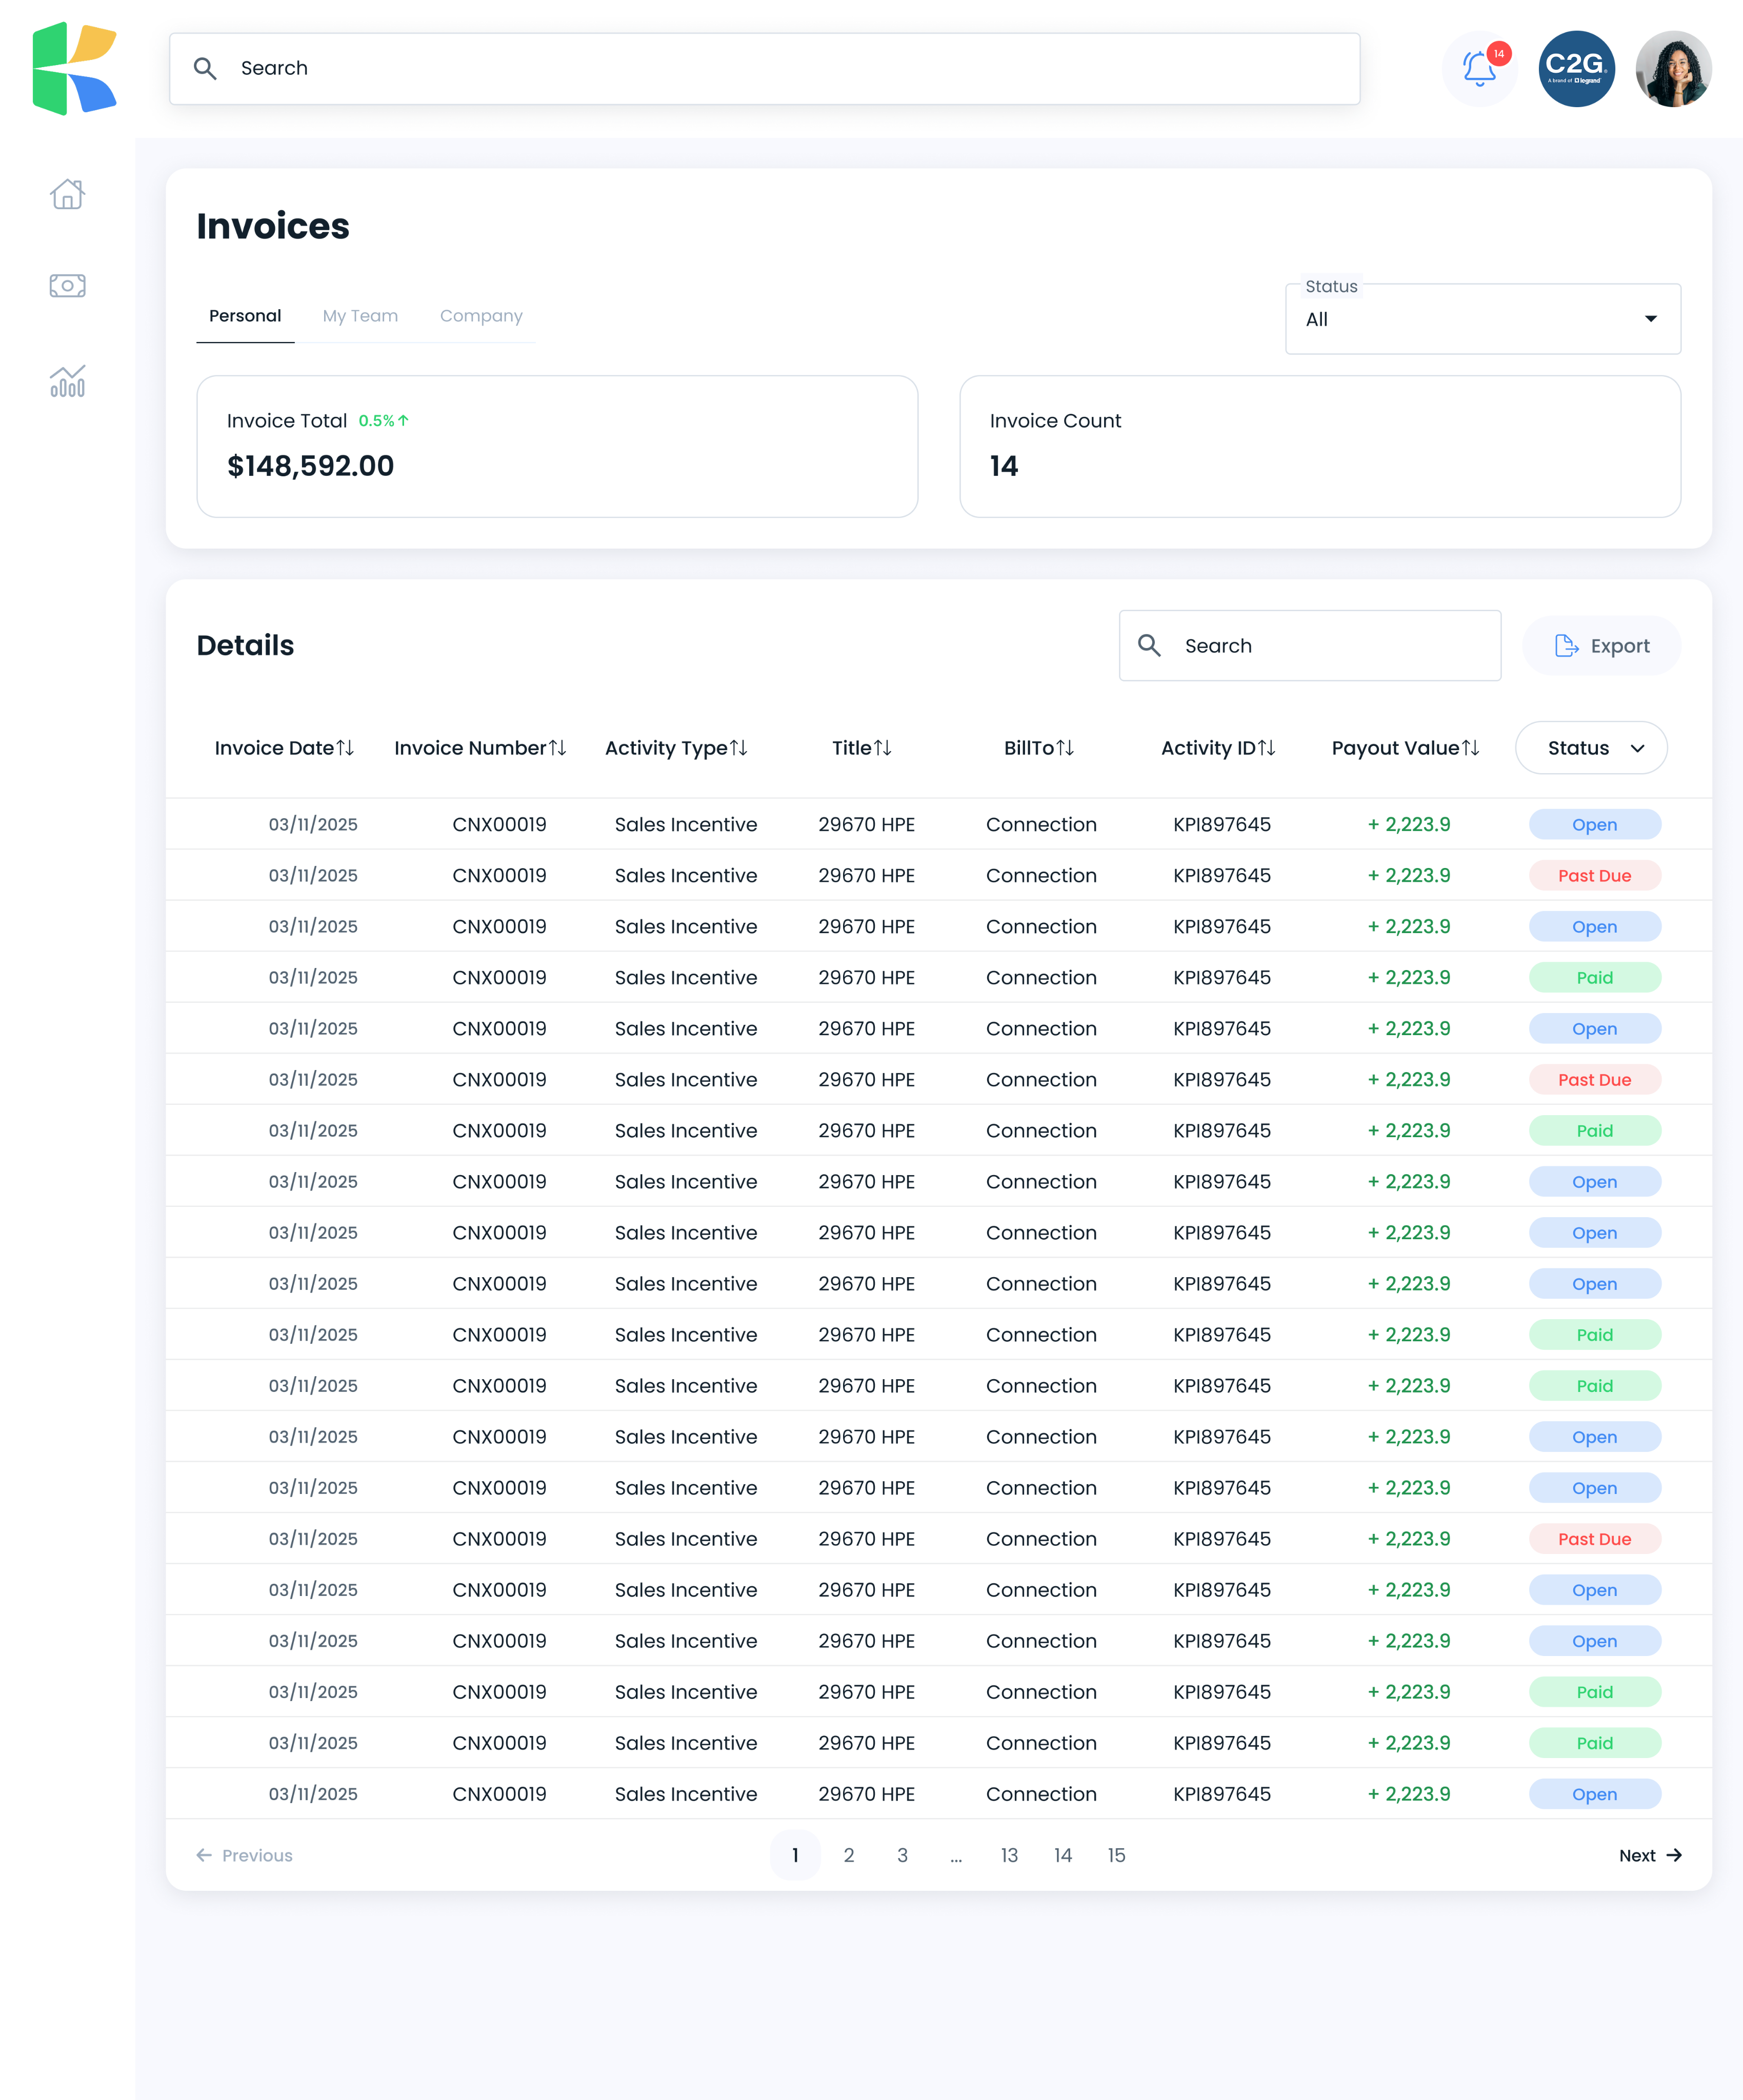This screenshot has width=1743, height=2100.
Task: Export the invoice details
Action: (1601, 646)
